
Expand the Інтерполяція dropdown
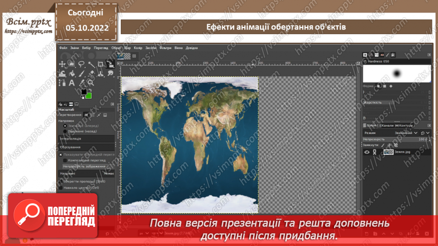coord(86,139)
